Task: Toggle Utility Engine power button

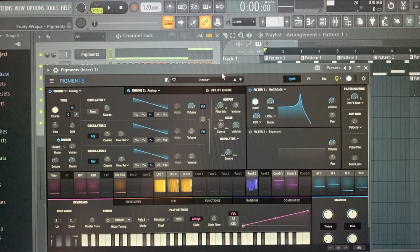Action: [x=207, y=91]
